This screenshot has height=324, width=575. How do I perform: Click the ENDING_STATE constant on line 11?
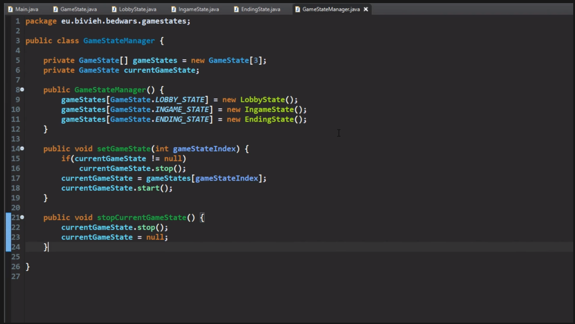click(x=182, y=119)
